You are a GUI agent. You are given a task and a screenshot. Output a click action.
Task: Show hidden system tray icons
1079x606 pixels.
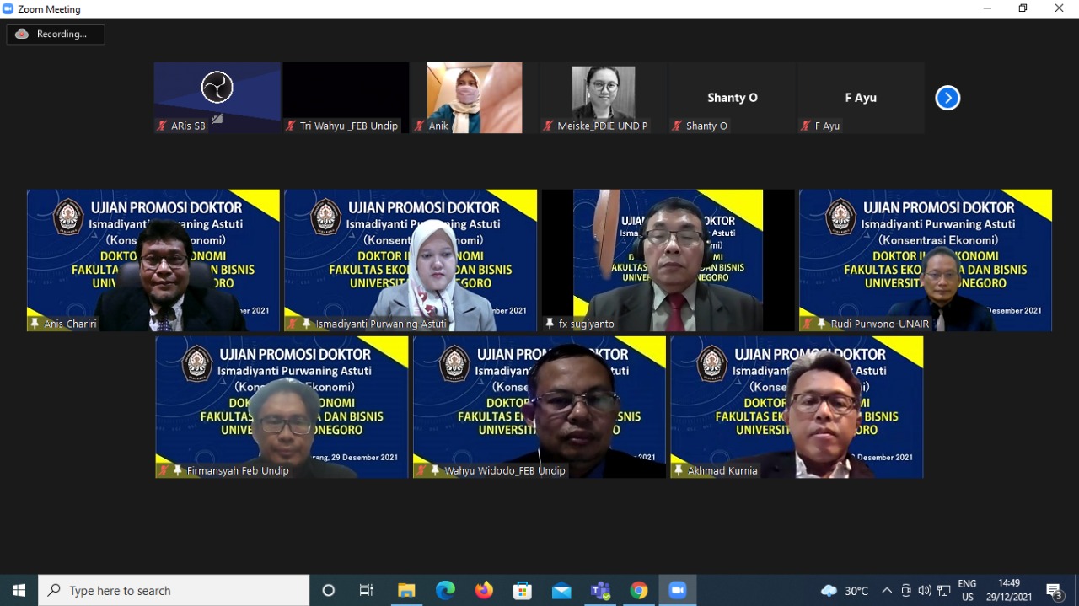point(887,590)
